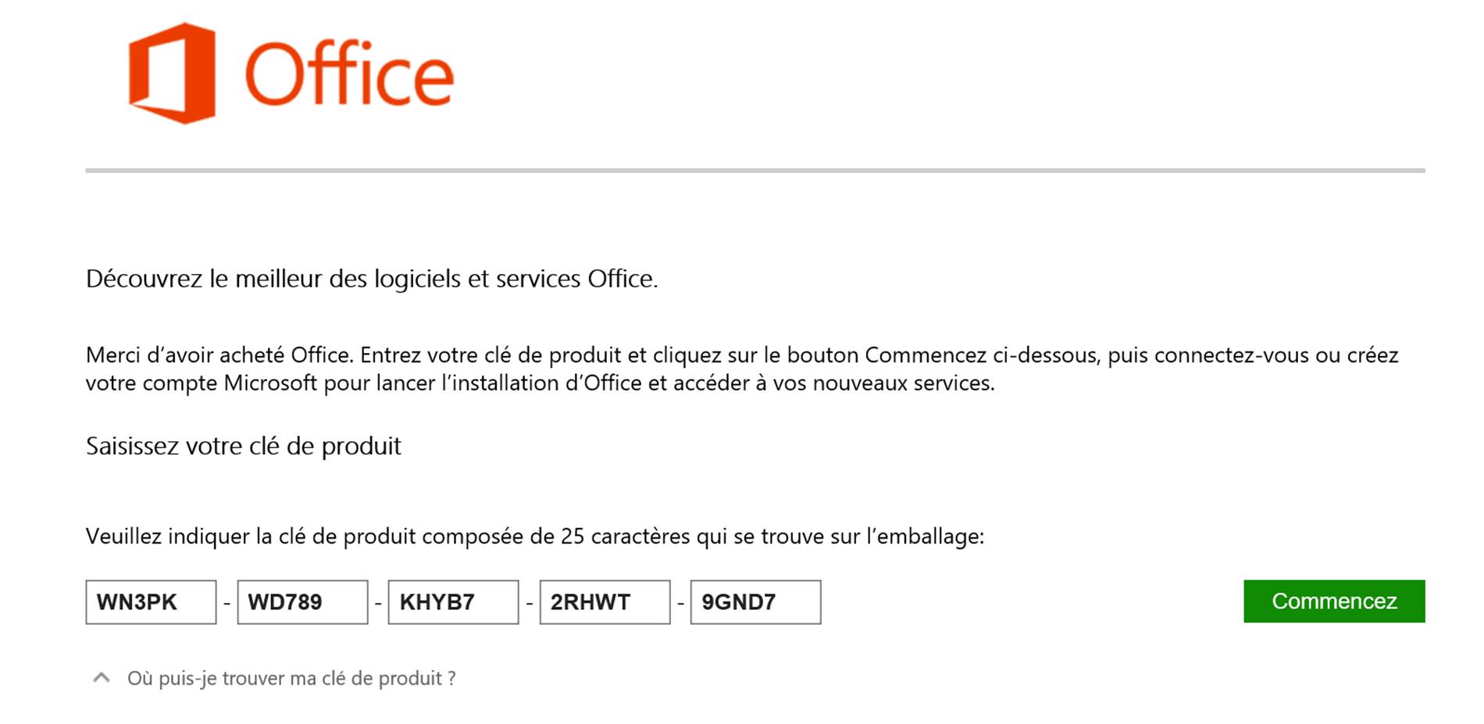Open the link 'Où puis-je trouver ma clé de produit ?'

[293, 679]
